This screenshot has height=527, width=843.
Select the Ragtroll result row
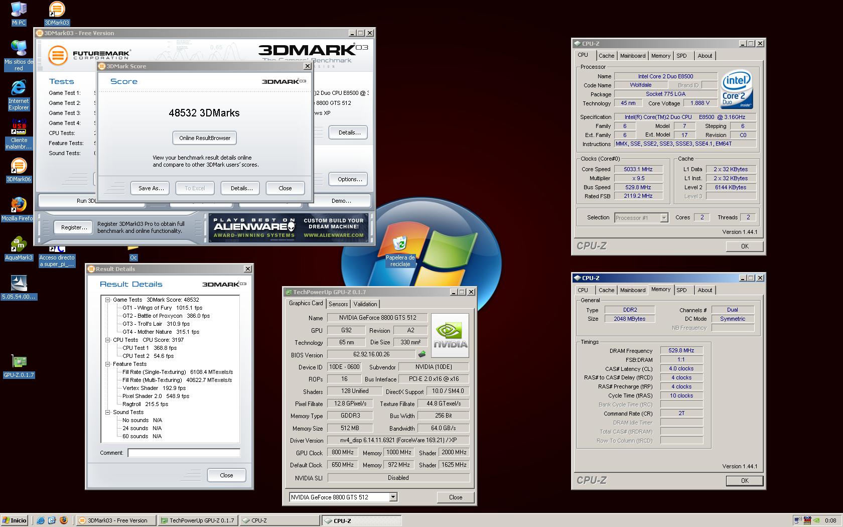coord(146,404)
